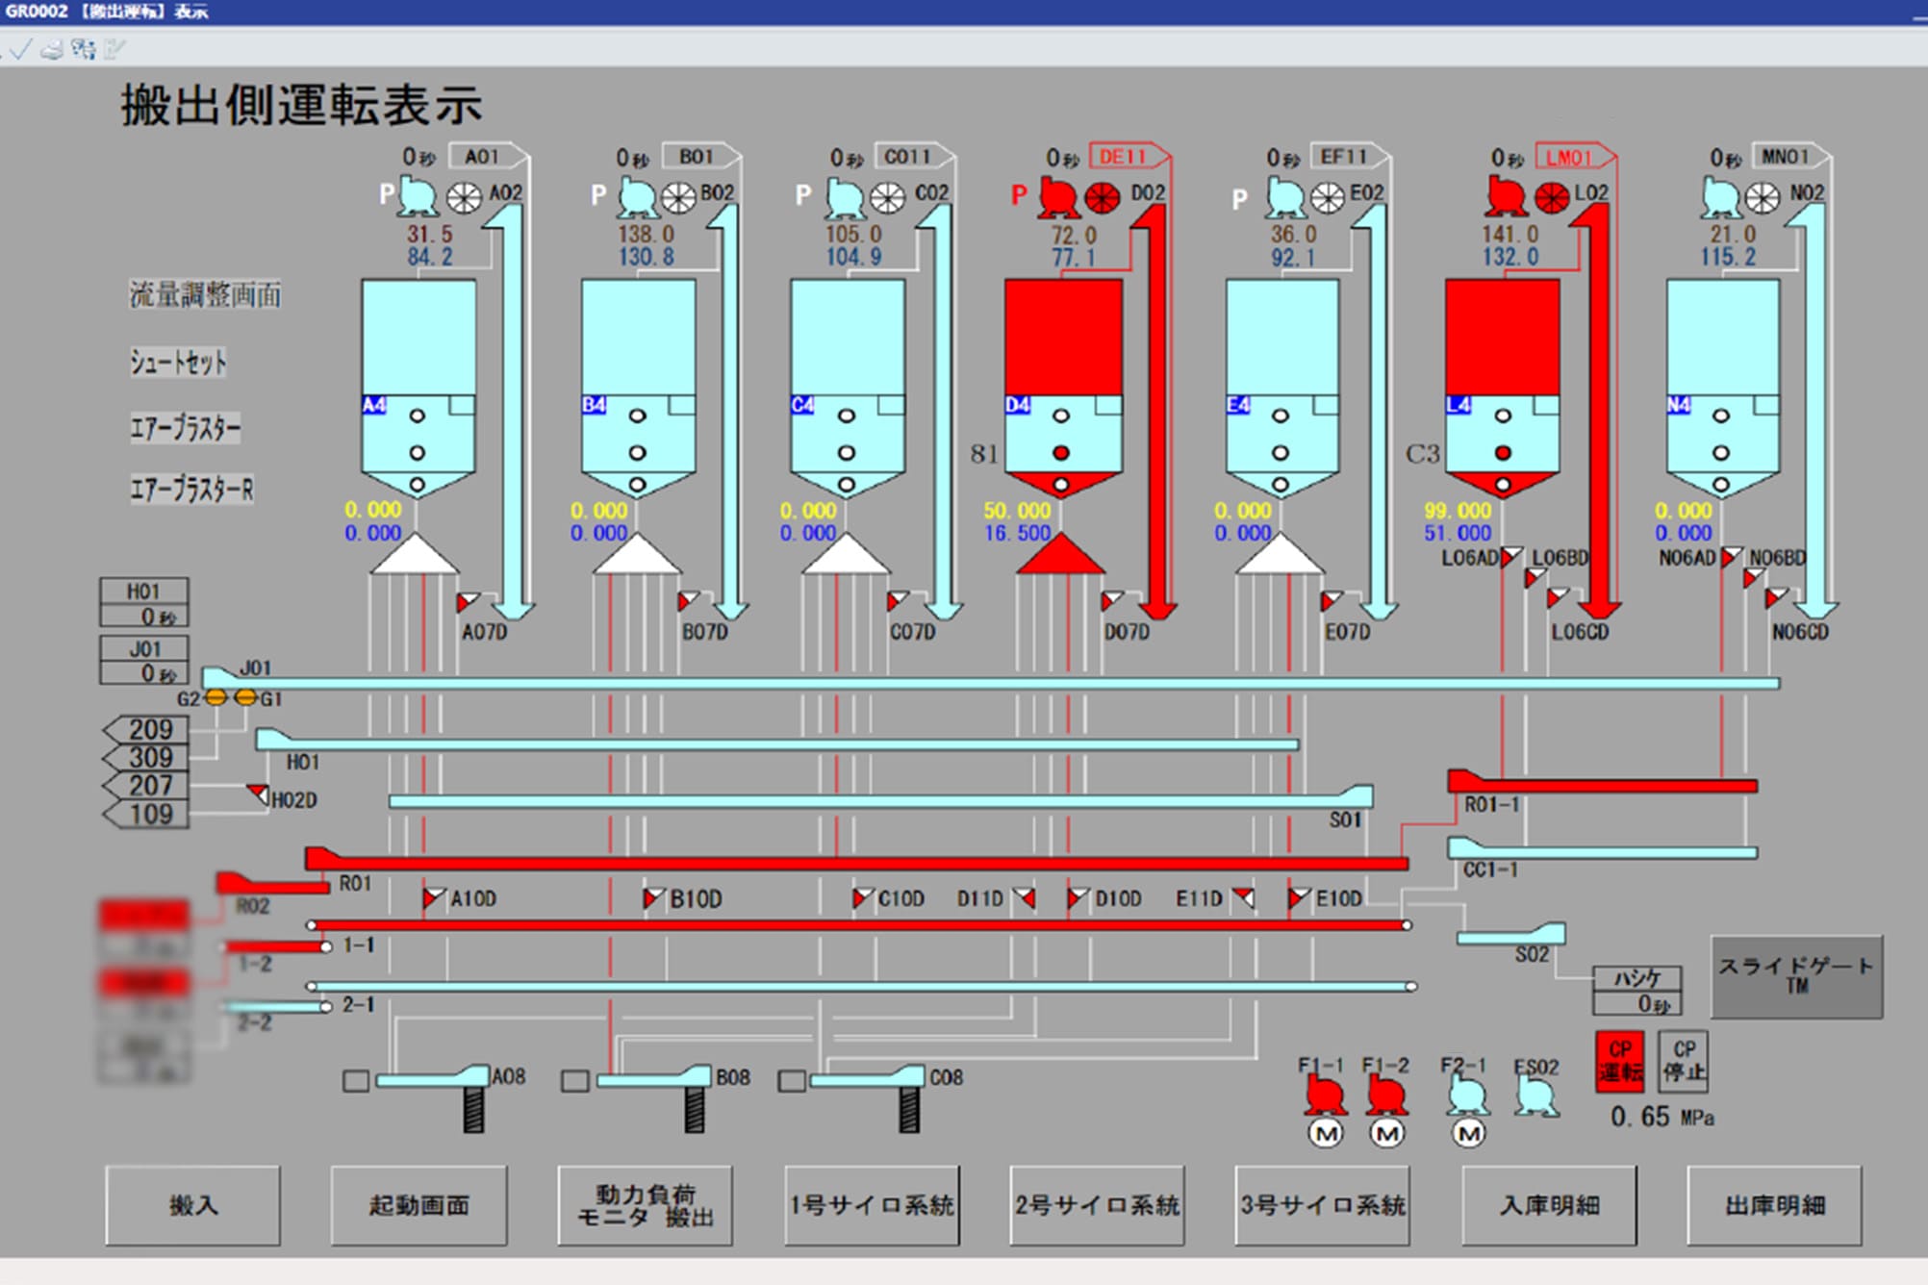The height and width of the screenshot is (1285, 1928).
Task: Open the 流量調整画面 flow adjustment screen
Action: point(205,294)
